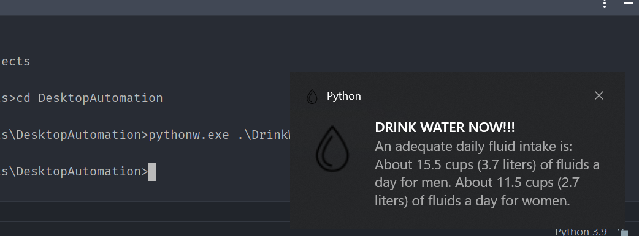Click the DRINK WATER NOW!!! notification title
This screenshot has height=236, width=639.
click(x=445, y=128)
